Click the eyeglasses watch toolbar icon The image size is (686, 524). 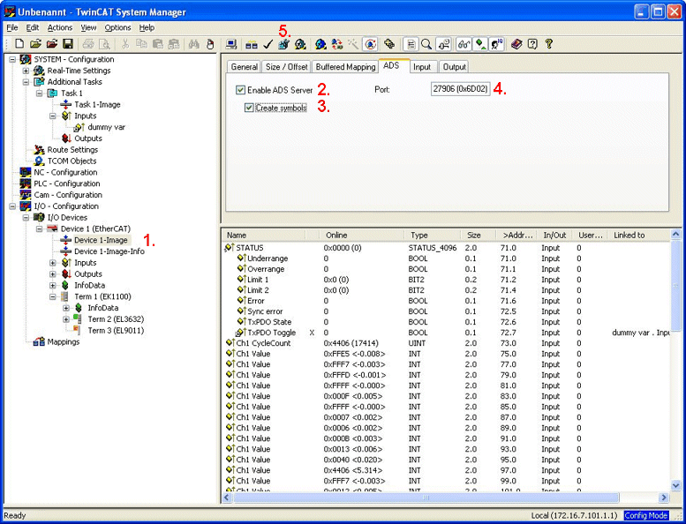464,44
